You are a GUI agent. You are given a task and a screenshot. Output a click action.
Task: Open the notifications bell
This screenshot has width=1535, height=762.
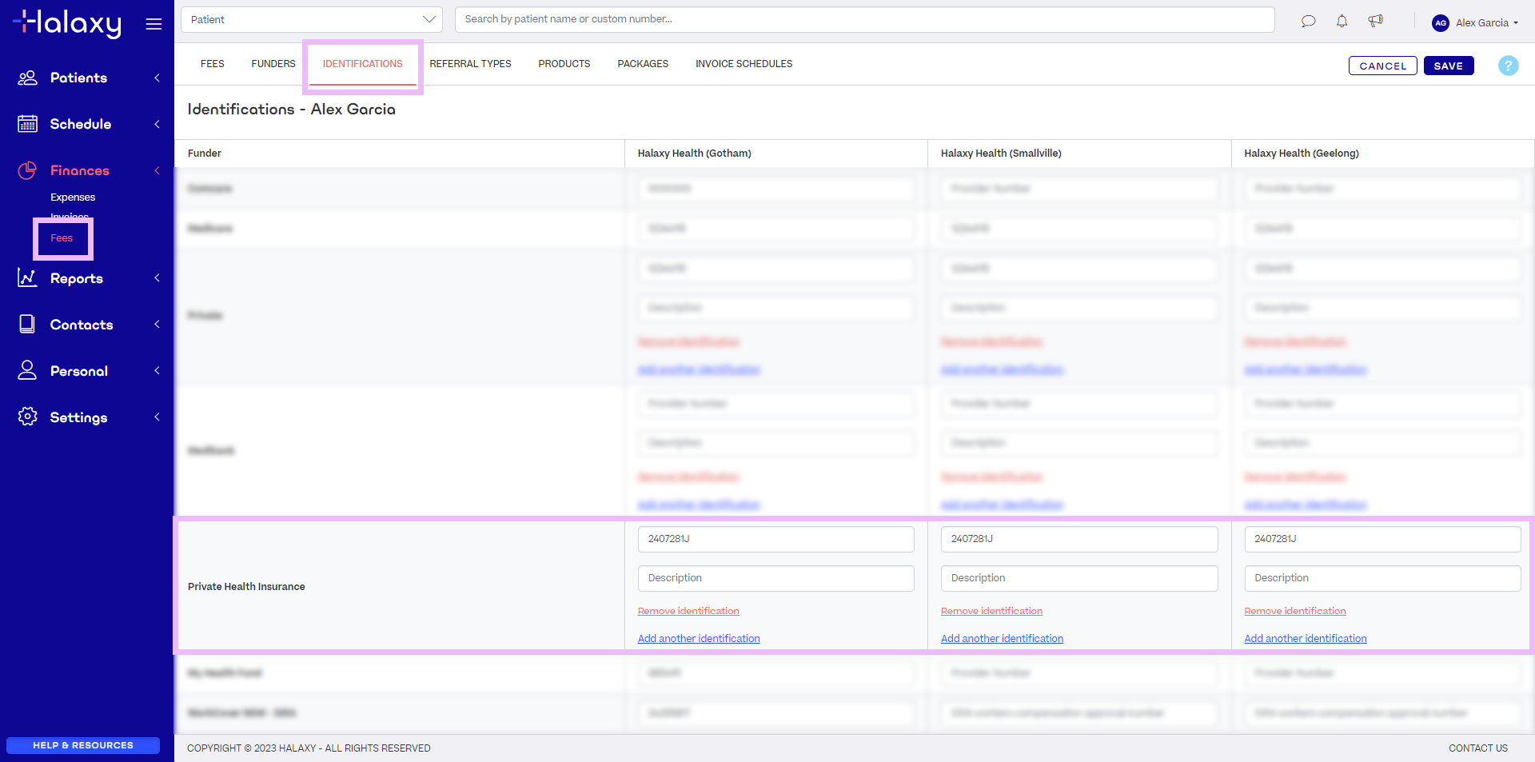click(1342, 22)
